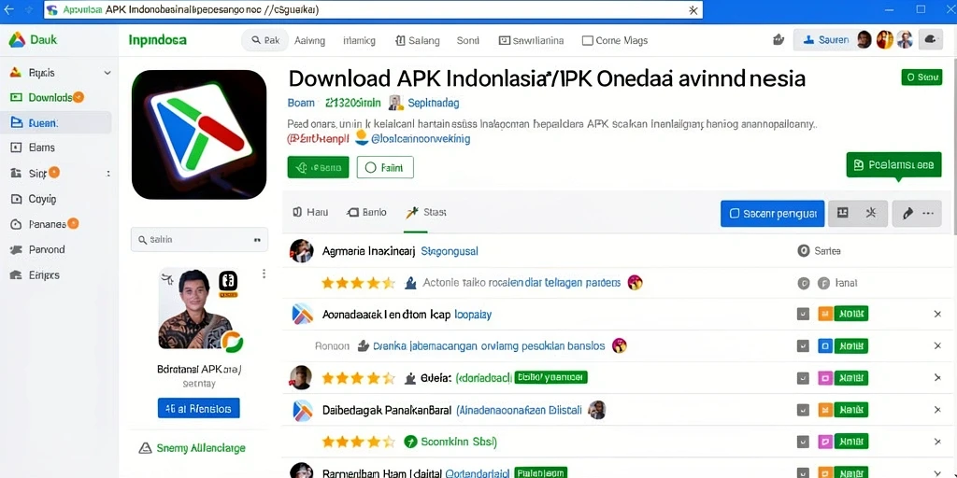Select the pen edit icon in toolbar
Image resolution: width=957 pixels, height=478 pixels.
pyautogui.click(x=907, y=214)
